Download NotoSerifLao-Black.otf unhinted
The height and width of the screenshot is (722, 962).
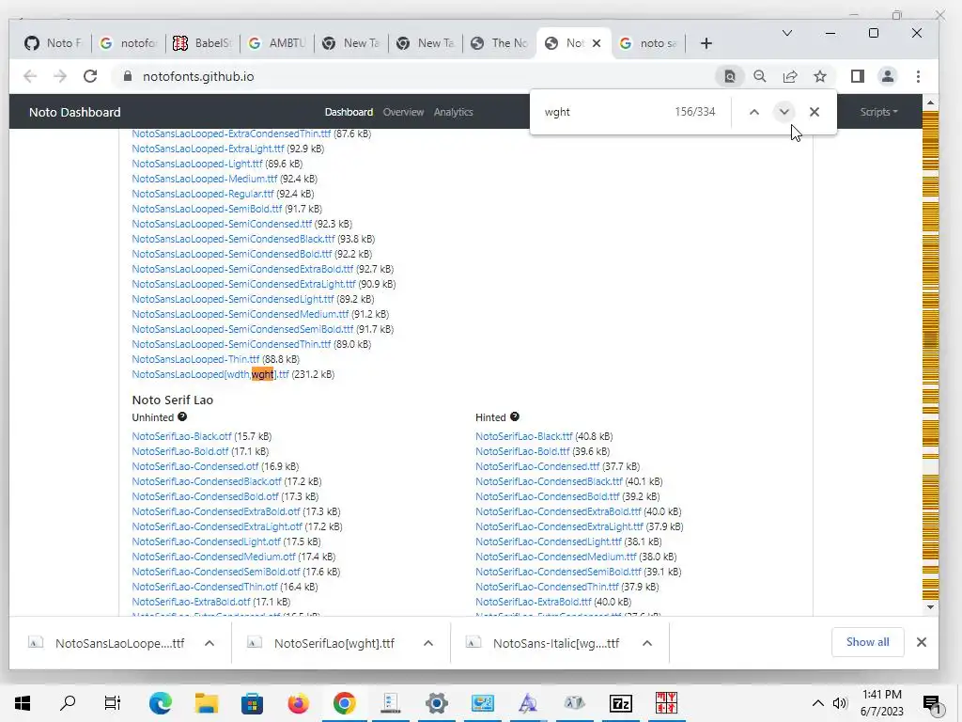coord(181,436)
